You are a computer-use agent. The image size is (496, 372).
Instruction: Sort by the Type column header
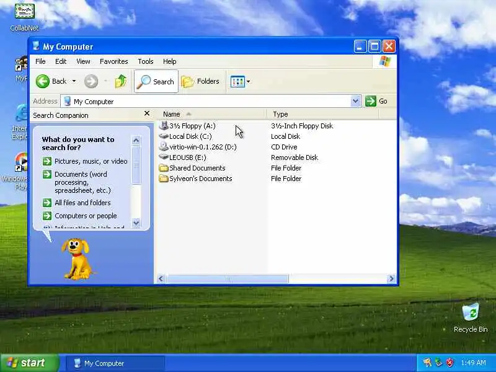(x=322, y=114)
